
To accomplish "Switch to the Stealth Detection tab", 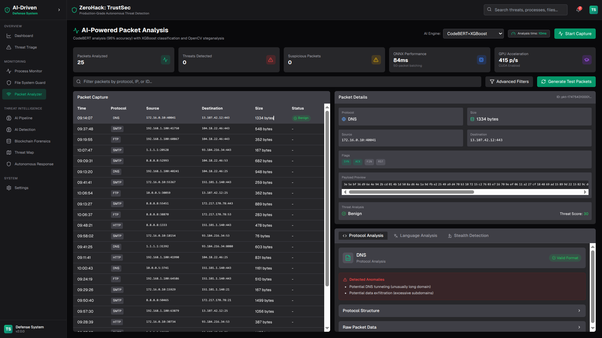I will point(468,236).
